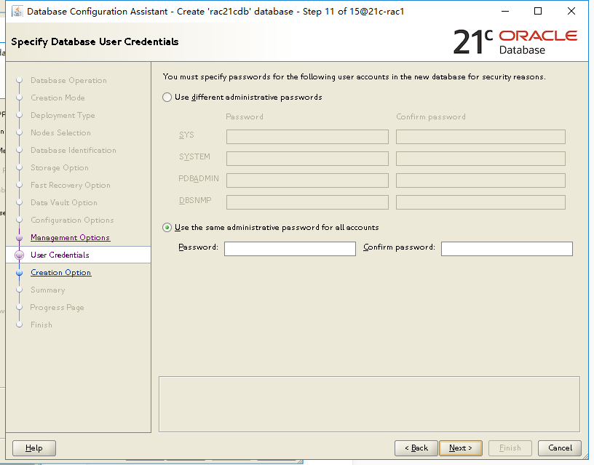The image size is (594, 465).
Task: Minimize the Database Configuration Assistant window
Action: coord(505,12)
